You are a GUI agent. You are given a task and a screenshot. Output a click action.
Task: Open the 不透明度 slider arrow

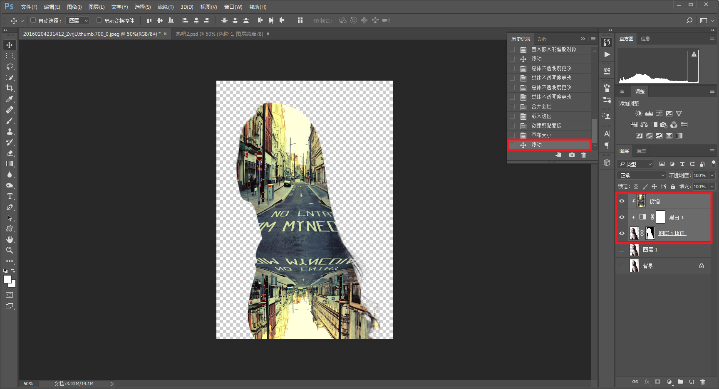(x=712, y=175)
